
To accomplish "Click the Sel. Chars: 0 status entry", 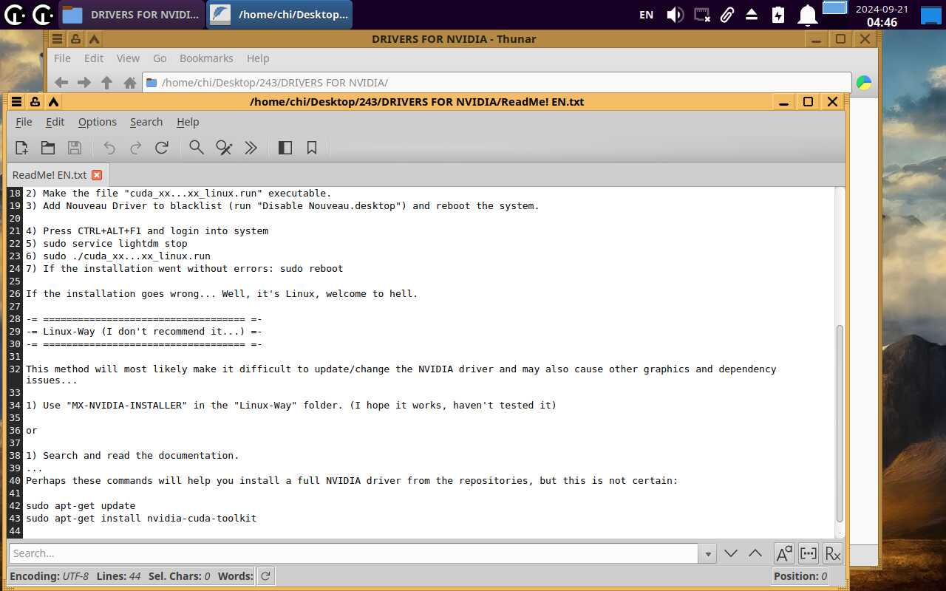I will click(179, 576).
